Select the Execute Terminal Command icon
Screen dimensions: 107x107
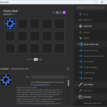click(81, 56)
